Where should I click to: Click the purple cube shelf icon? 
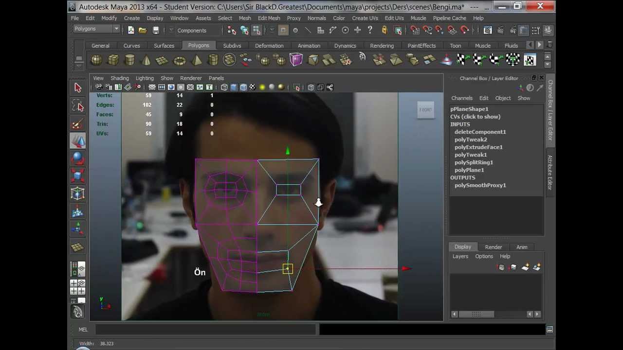point(296,60)
